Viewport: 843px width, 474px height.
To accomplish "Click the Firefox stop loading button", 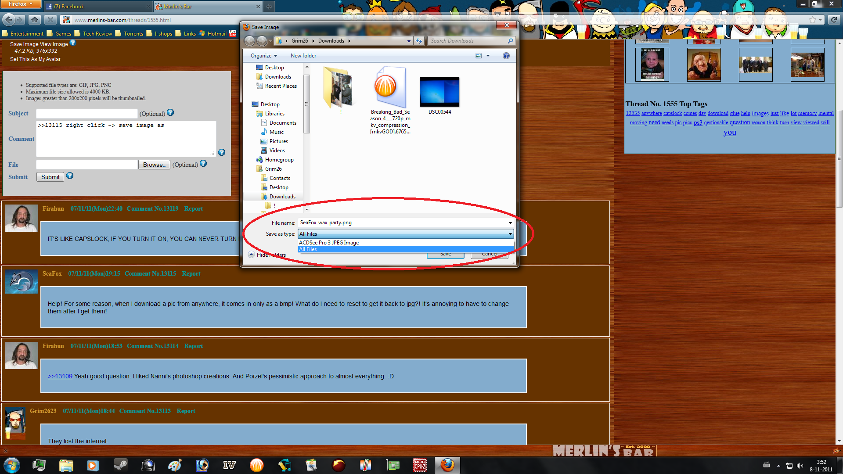I will click(50, 20).
